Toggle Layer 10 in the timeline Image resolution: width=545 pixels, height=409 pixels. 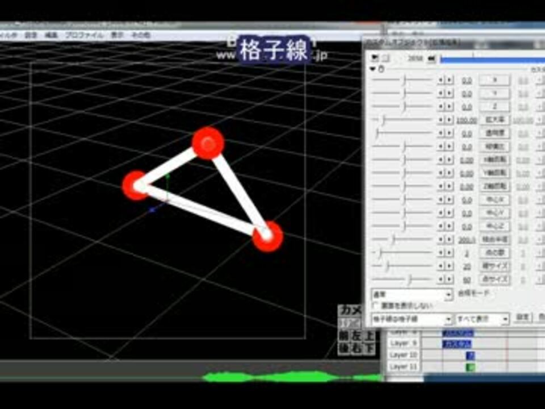point(403,355)
